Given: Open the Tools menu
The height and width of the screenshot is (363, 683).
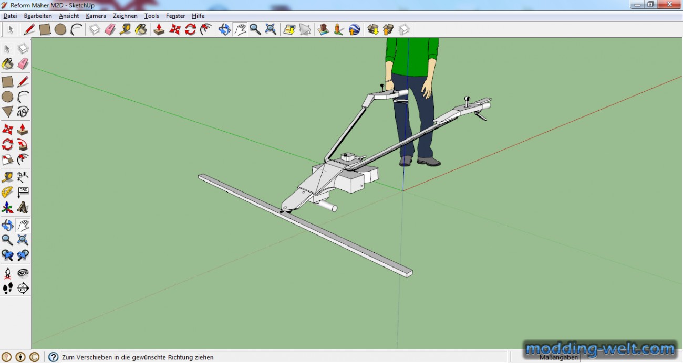Looking at the screenshot, I should point(152,16).
